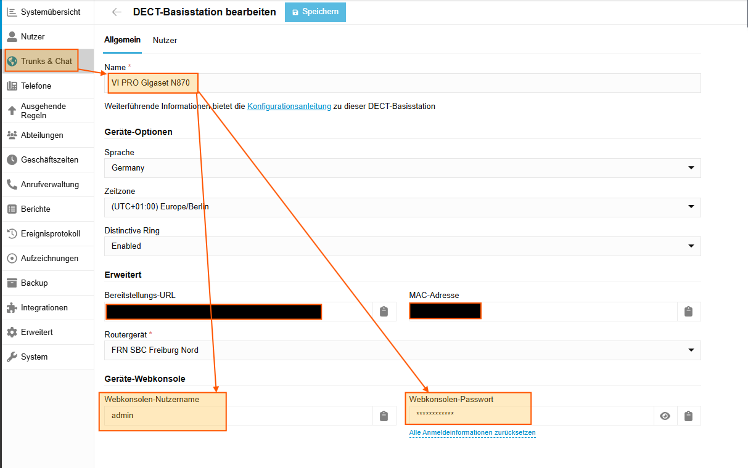
Task: Click into the Name input field
Action: pyautogui.click(x=432, y=83)
